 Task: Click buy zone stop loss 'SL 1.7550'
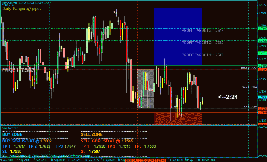12,151
